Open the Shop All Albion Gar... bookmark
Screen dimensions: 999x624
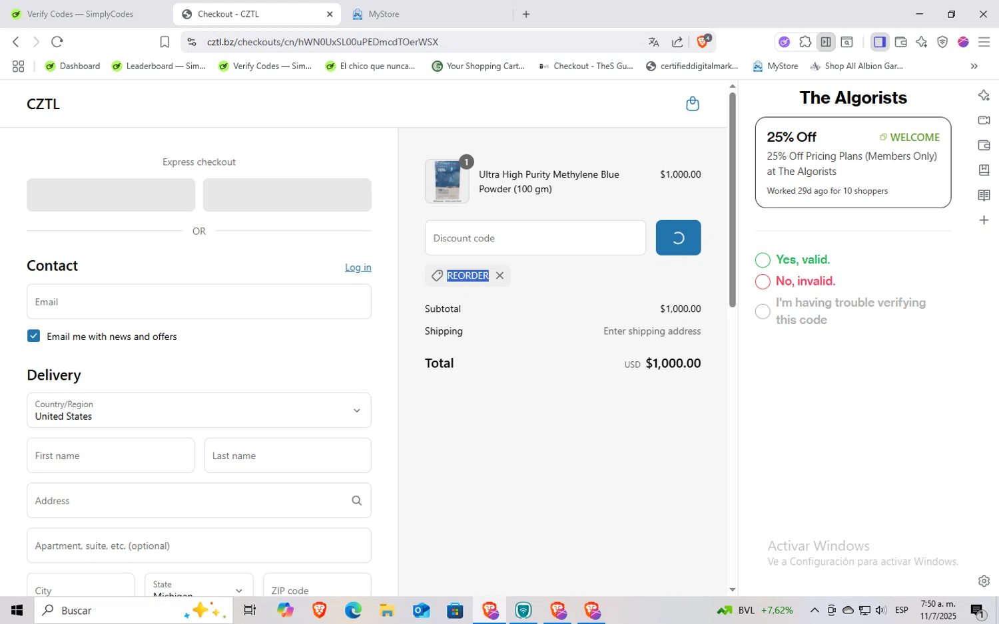point(856,66)
